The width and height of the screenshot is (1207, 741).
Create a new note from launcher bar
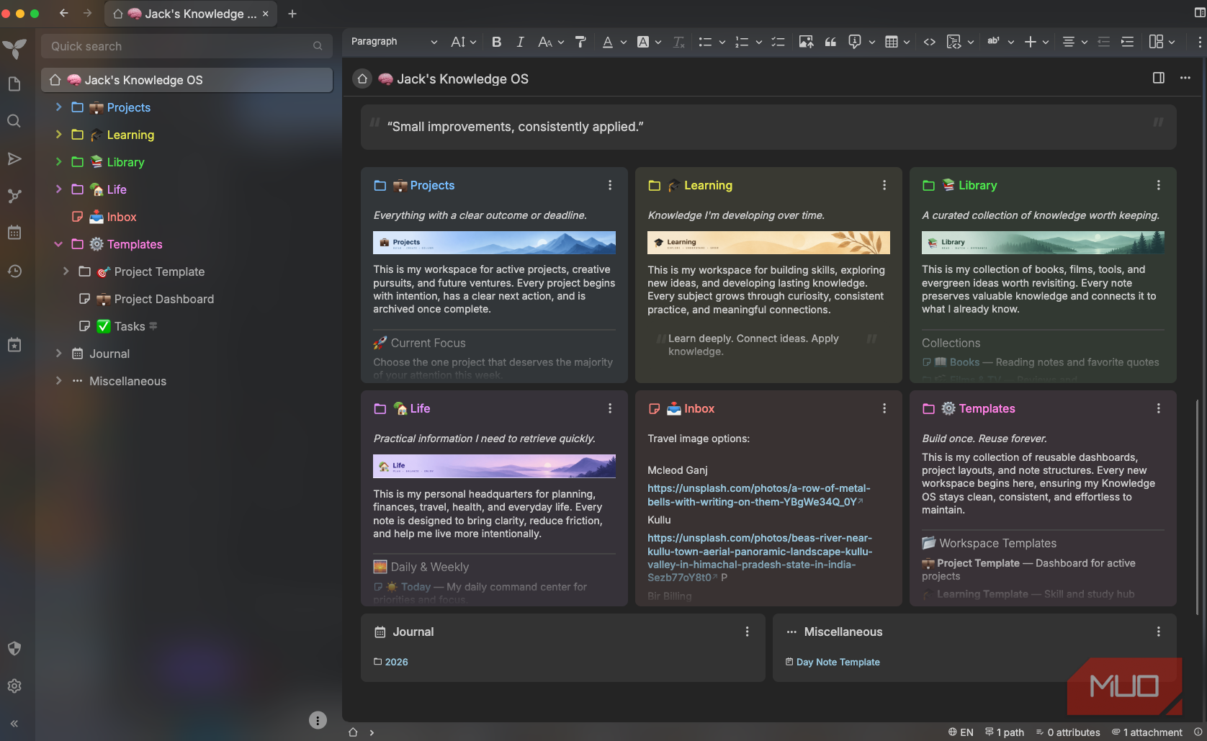click(x=14, y=84)
